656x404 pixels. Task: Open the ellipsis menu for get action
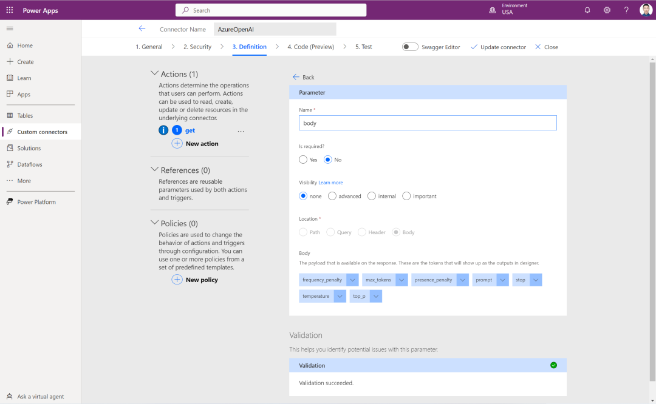[x=241, y=131]
